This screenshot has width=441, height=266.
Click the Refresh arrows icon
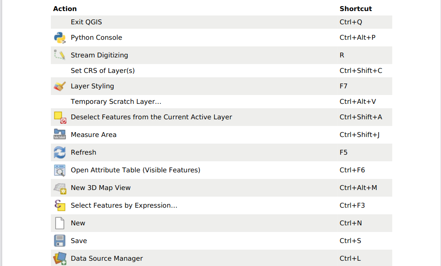click(60, 152)
